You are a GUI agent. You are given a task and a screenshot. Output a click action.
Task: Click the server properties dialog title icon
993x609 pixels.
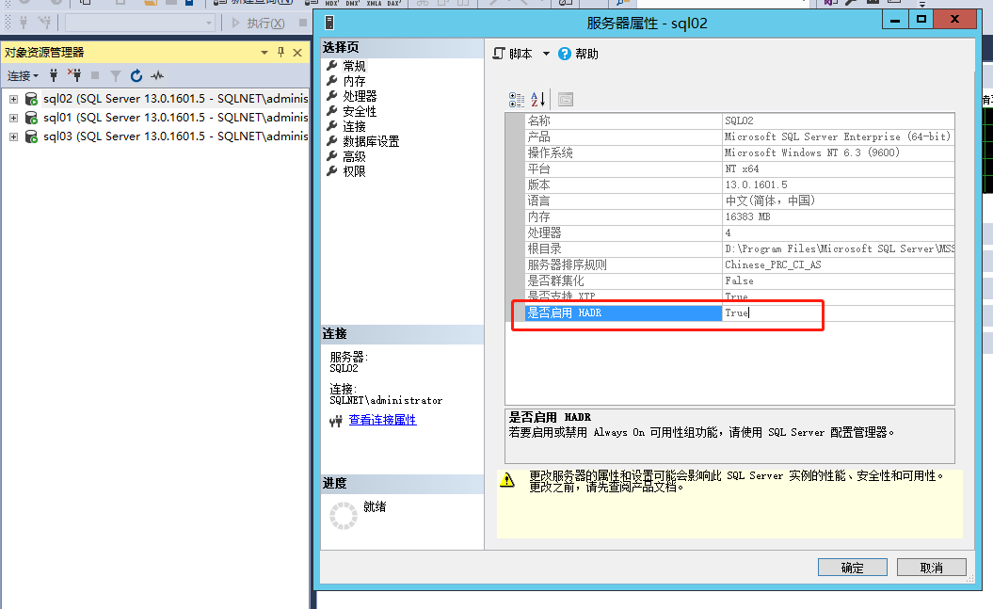(x=329, y=24)
